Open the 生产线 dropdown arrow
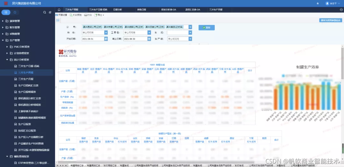Screen dimensions: 344x167 [x=190, y=39]
